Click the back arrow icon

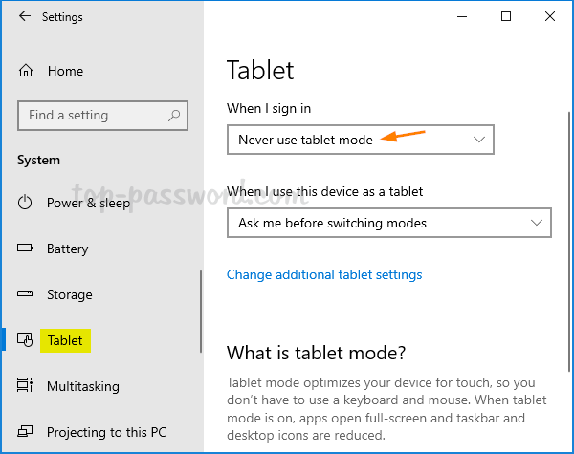pyautogui.click(x=25, y=16)
